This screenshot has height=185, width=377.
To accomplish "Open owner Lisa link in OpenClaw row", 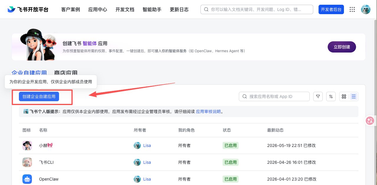I will (147, 179).
